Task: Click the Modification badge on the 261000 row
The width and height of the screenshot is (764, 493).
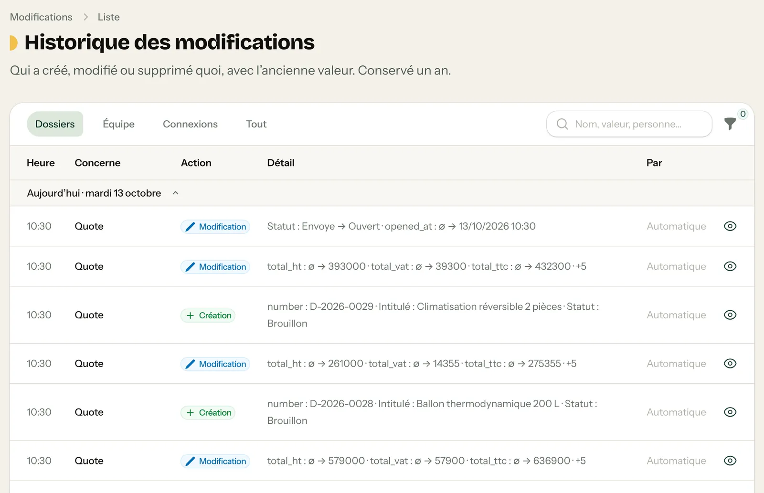Action: tap(215, 364)
